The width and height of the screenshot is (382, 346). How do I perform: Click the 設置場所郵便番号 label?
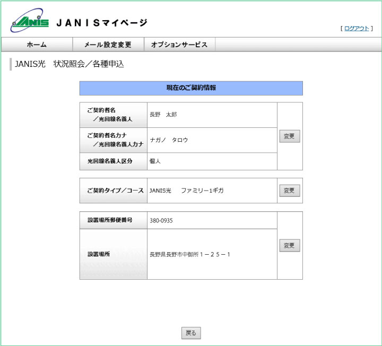tap(114, 220)
